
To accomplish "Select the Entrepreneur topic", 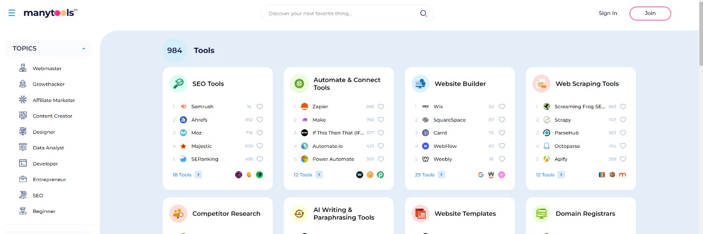I will pos(49,180).
